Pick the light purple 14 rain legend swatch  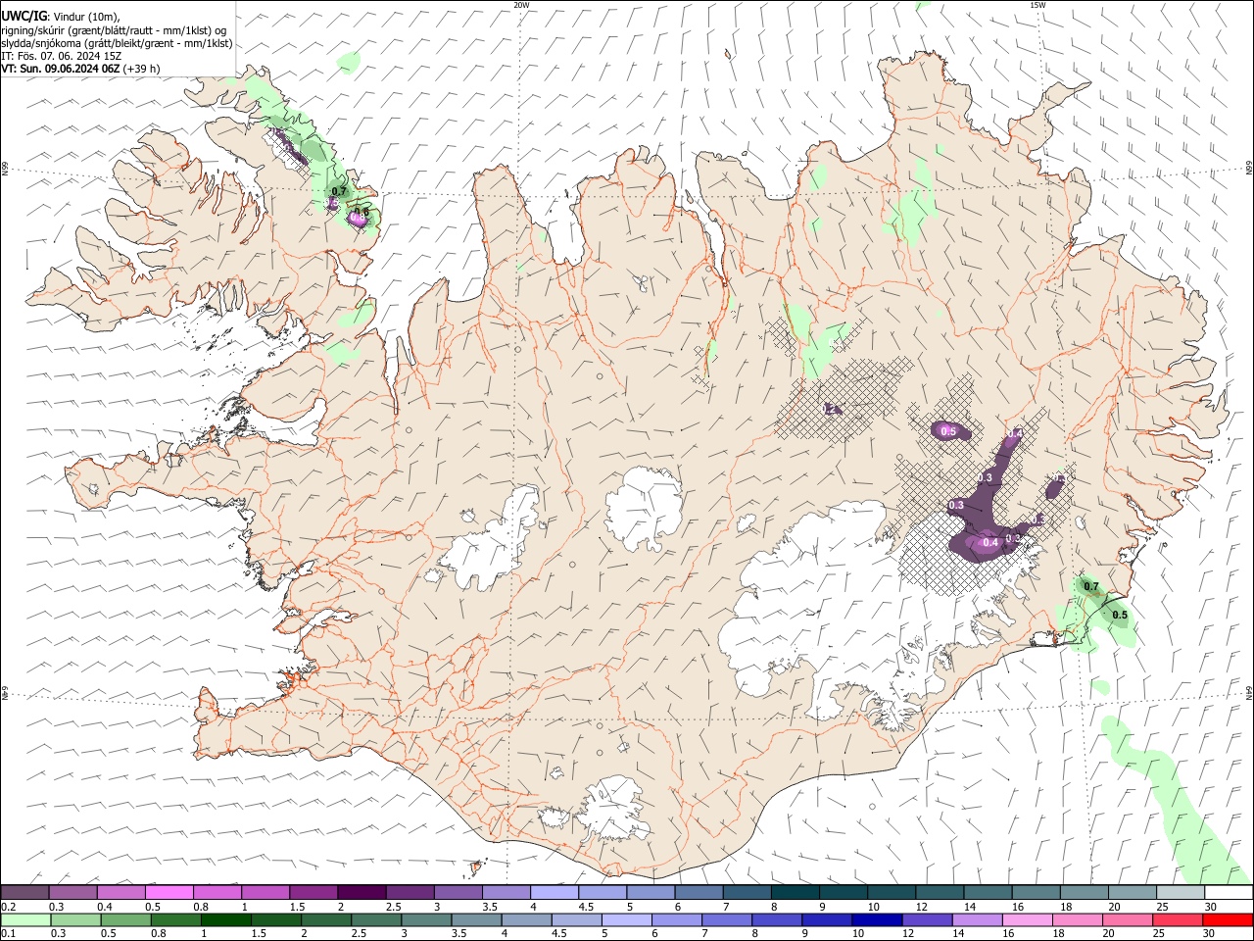point(976,919)
